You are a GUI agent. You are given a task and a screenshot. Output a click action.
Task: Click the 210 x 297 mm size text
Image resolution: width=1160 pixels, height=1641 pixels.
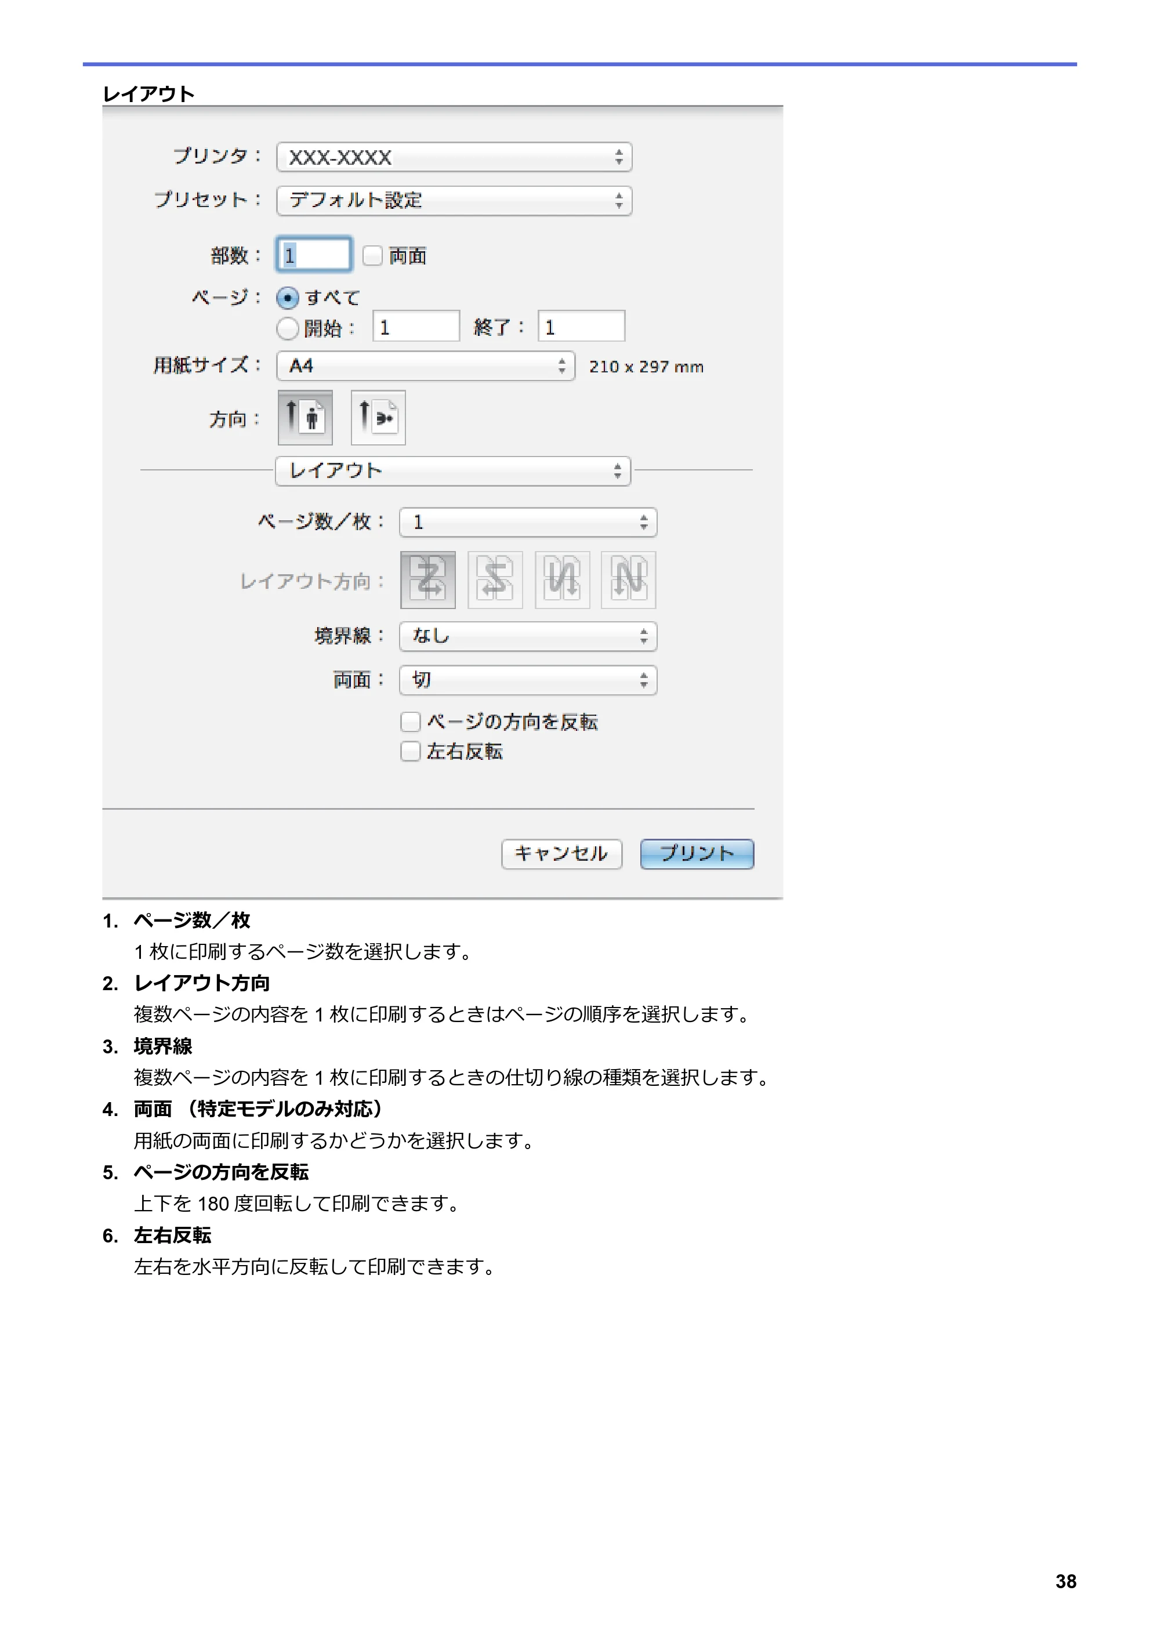647,367
